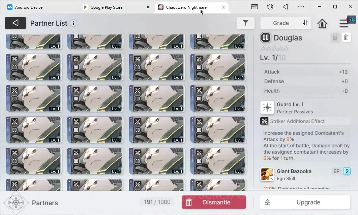Image resolution: width=358 pixels, height=215 pixels.
Task: Open the emulator keyboard mapping icon
Action: tap(255, 7)
